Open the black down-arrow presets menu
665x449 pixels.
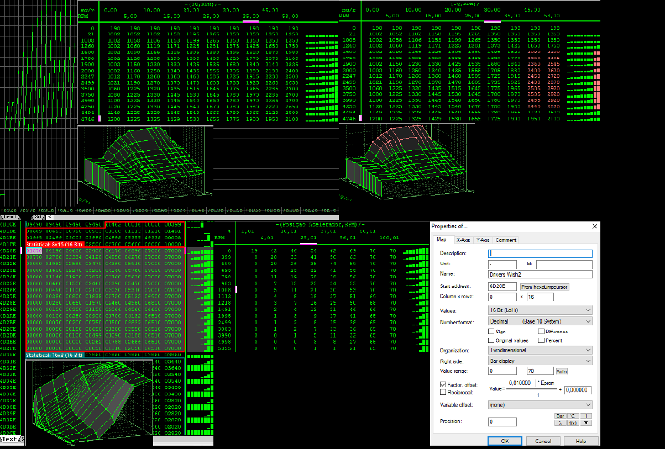click(585, 423)
